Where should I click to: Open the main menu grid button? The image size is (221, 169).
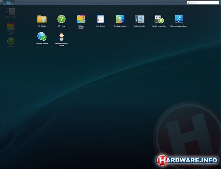8,3
